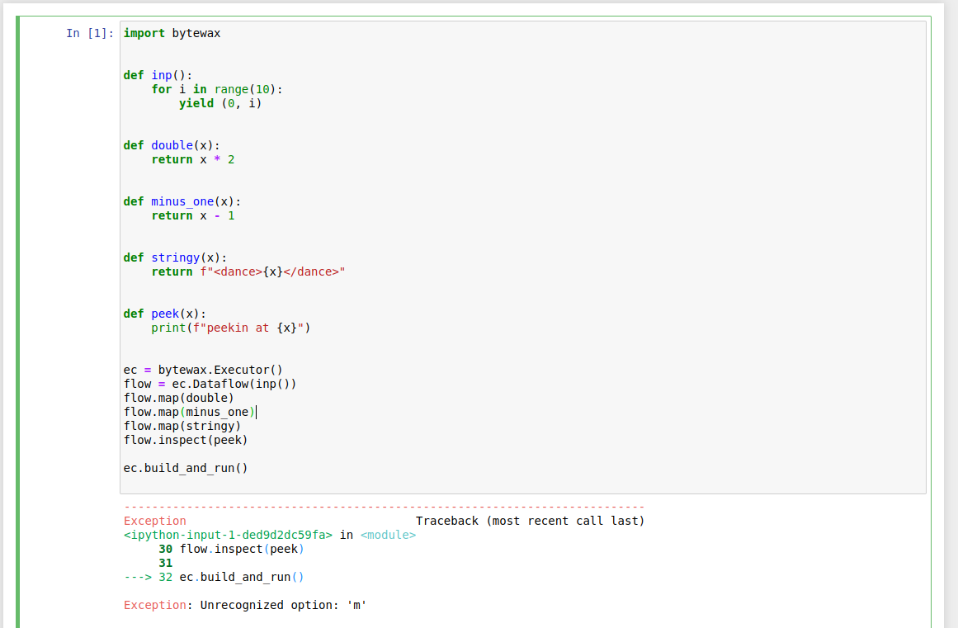The width and height of the screenshot is (958, 628).
Task: Click the flow.map(stringy) line
Action: coord(182,427)
